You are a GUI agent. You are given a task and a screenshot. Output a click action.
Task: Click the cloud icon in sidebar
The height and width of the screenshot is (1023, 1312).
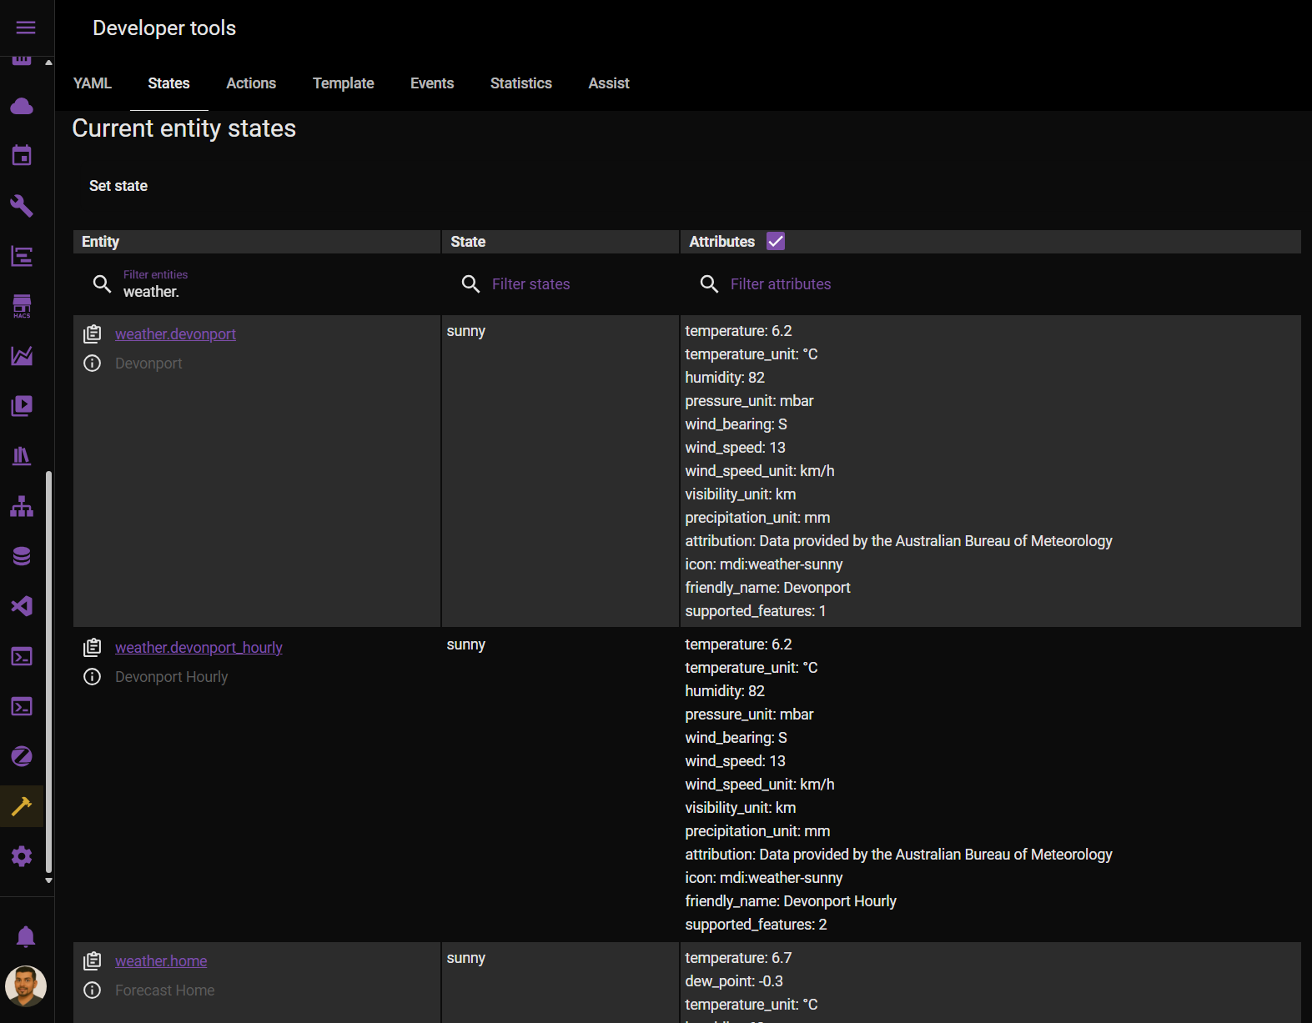[x=22, y=106]
